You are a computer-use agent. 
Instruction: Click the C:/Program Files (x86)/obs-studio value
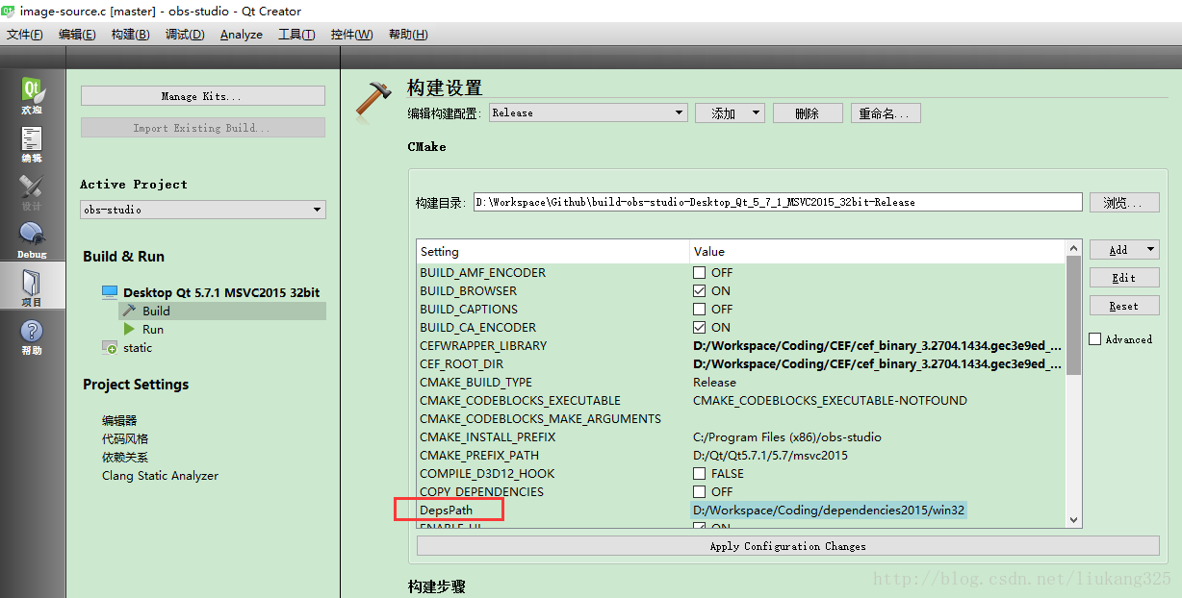[787, 437]
